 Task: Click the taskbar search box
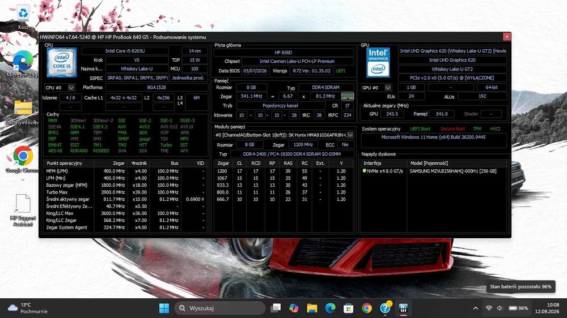(220, 308)
